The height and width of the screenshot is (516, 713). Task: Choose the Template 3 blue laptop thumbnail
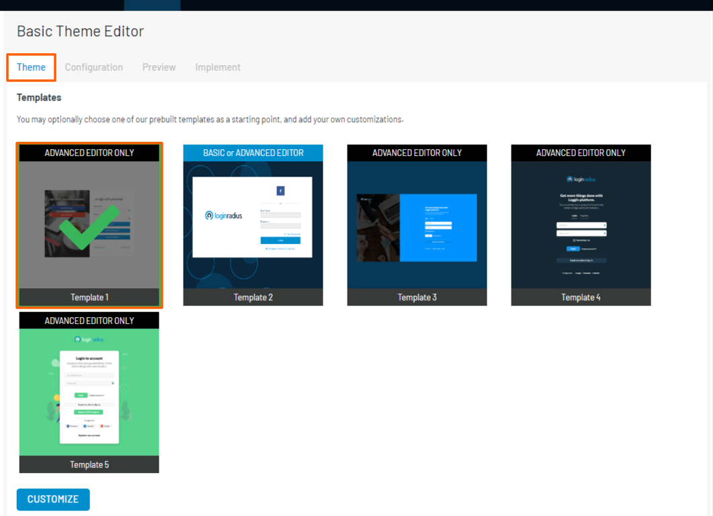click(x=417, y=225)
